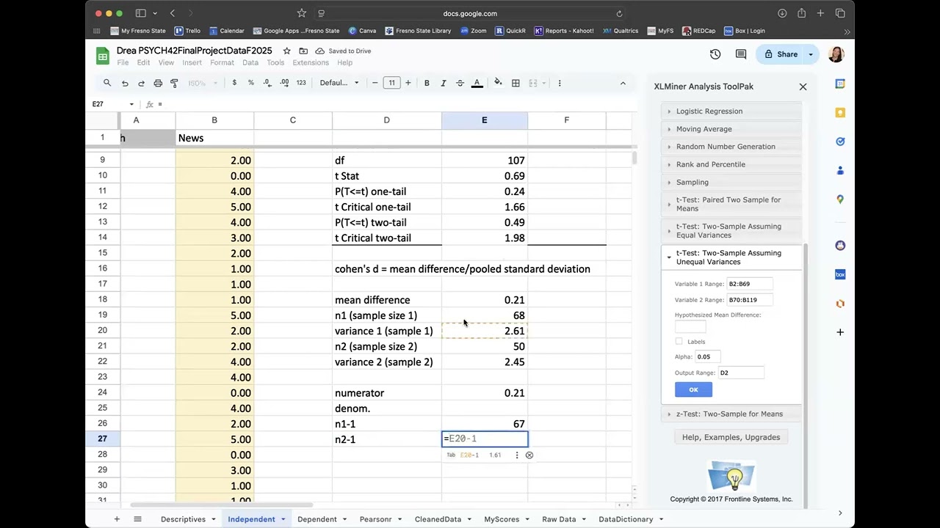Click the Output Range input field

[x=741, y=373]
